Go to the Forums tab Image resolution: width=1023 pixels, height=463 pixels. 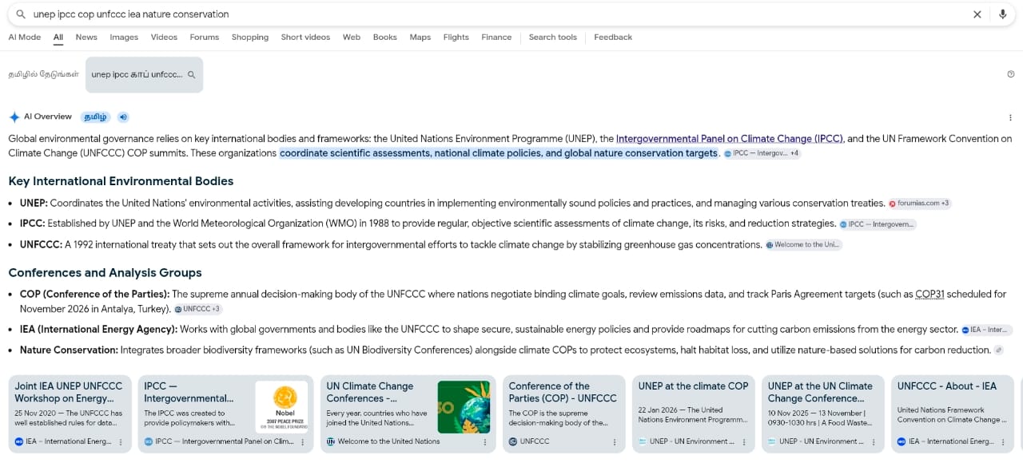tap(205, 38)
